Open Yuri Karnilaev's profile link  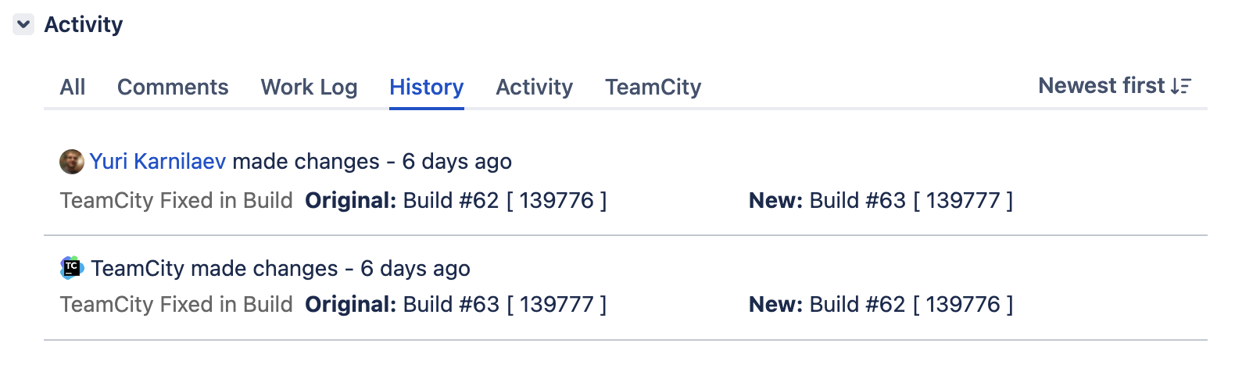click(158, 162)
